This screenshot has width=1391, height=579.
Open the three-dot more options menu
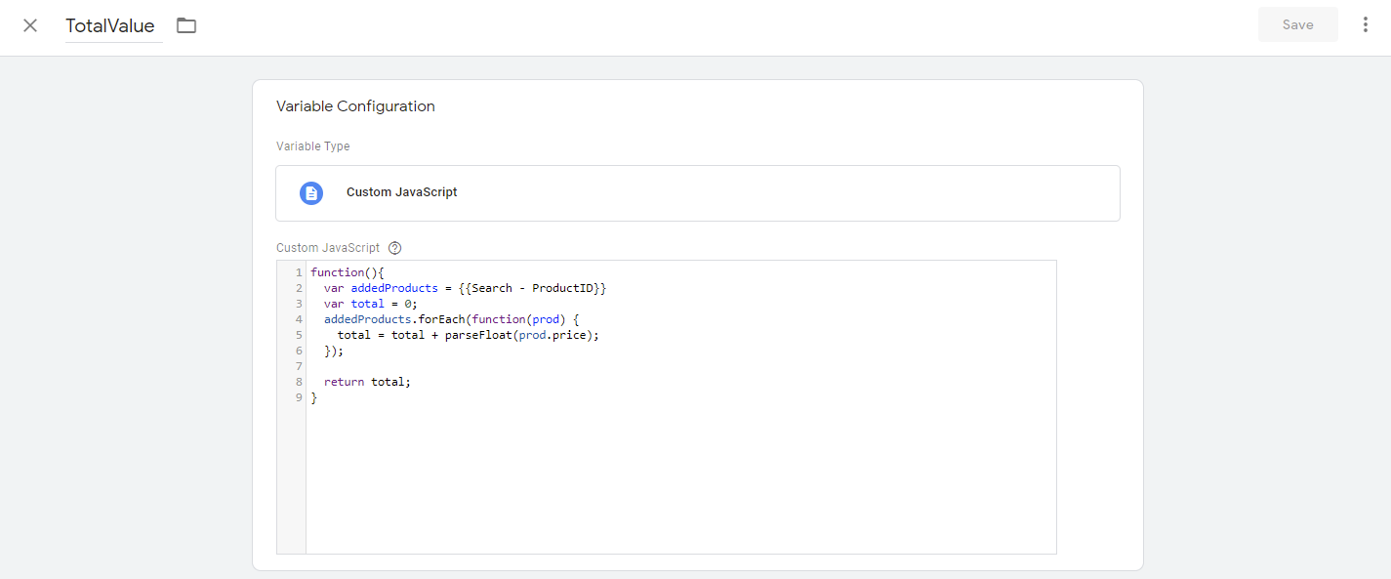coord(1365,25)
